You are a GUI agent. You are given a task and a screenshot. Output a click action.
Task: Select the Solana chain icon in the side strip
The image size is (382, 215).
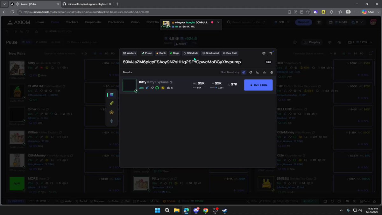pos(111,95)
